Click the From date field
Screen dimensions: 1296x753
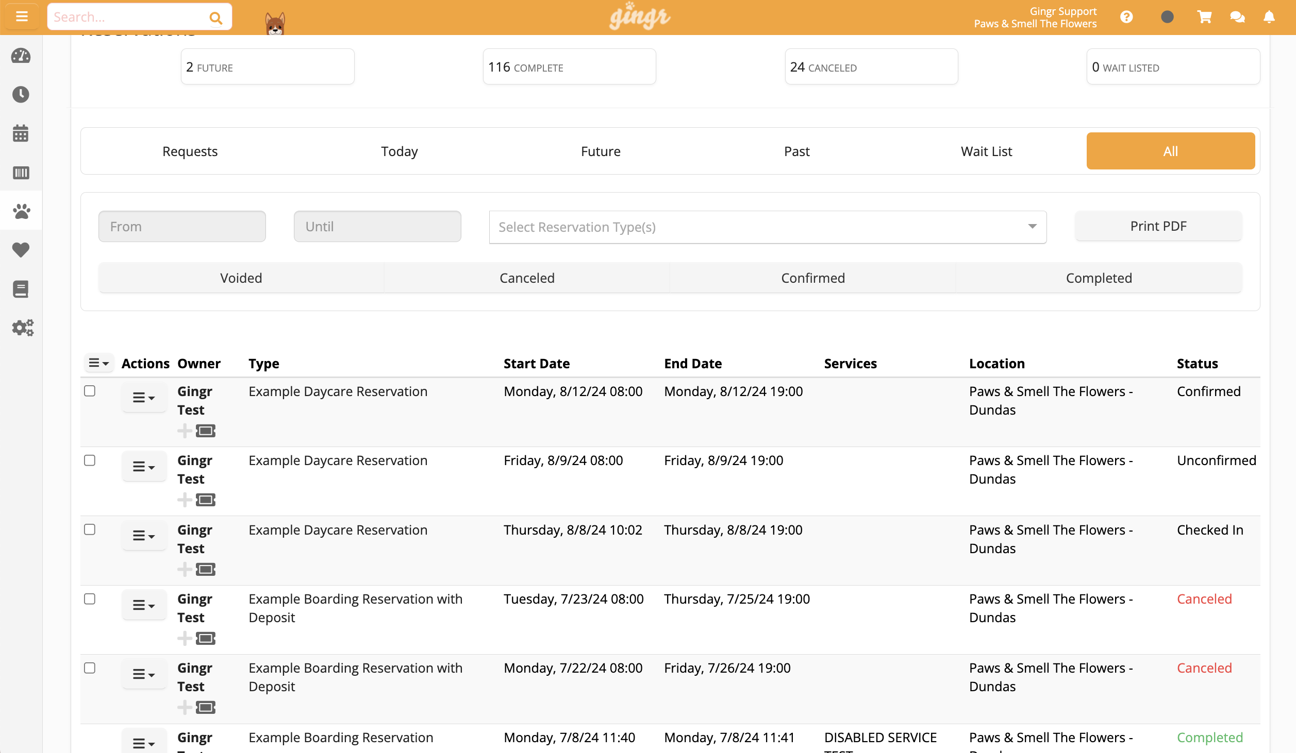pos(182,226)
